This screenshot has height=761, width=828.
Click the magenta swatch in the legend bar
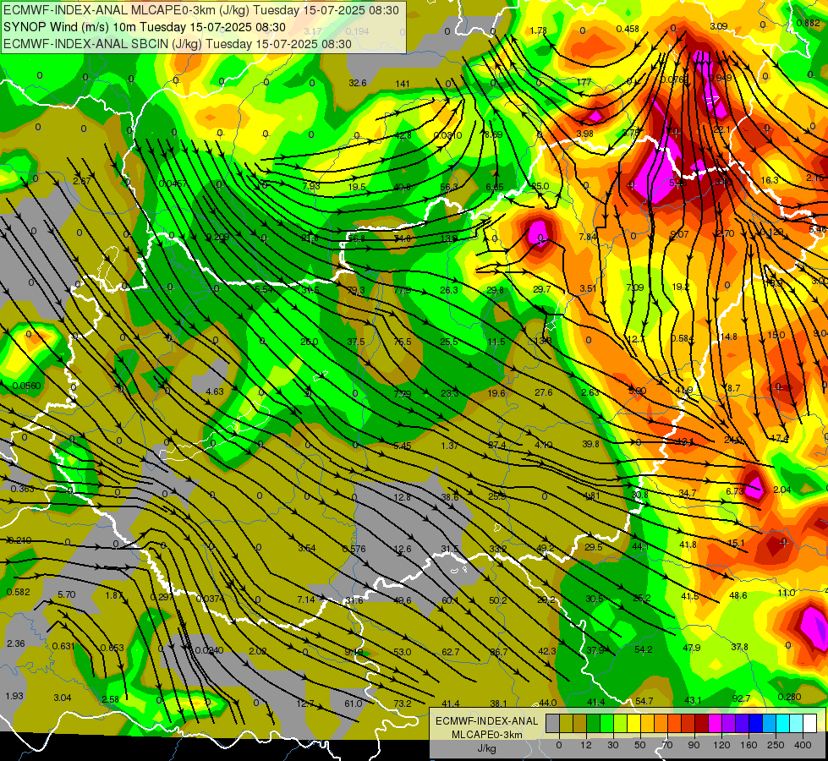[x=715, y=723]
